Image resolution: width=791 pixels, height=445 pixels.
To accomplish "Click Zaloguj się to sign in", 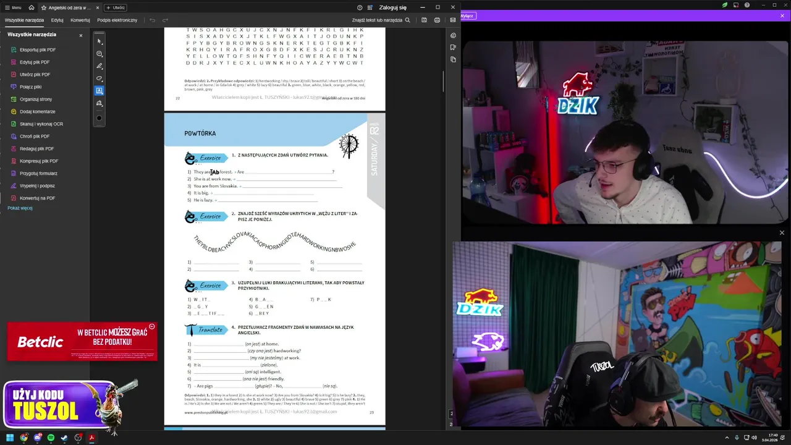I will (x=393, y=7).
